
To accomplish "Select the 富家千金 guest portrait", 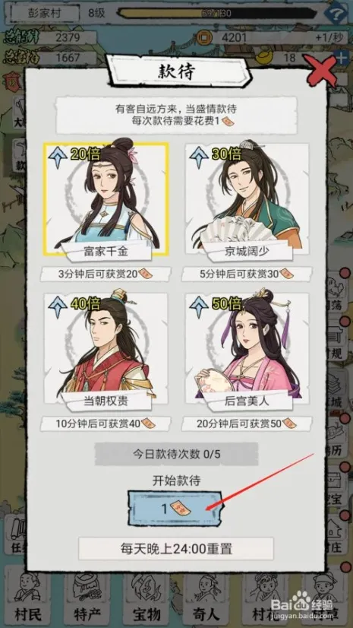I will (106, 199).
